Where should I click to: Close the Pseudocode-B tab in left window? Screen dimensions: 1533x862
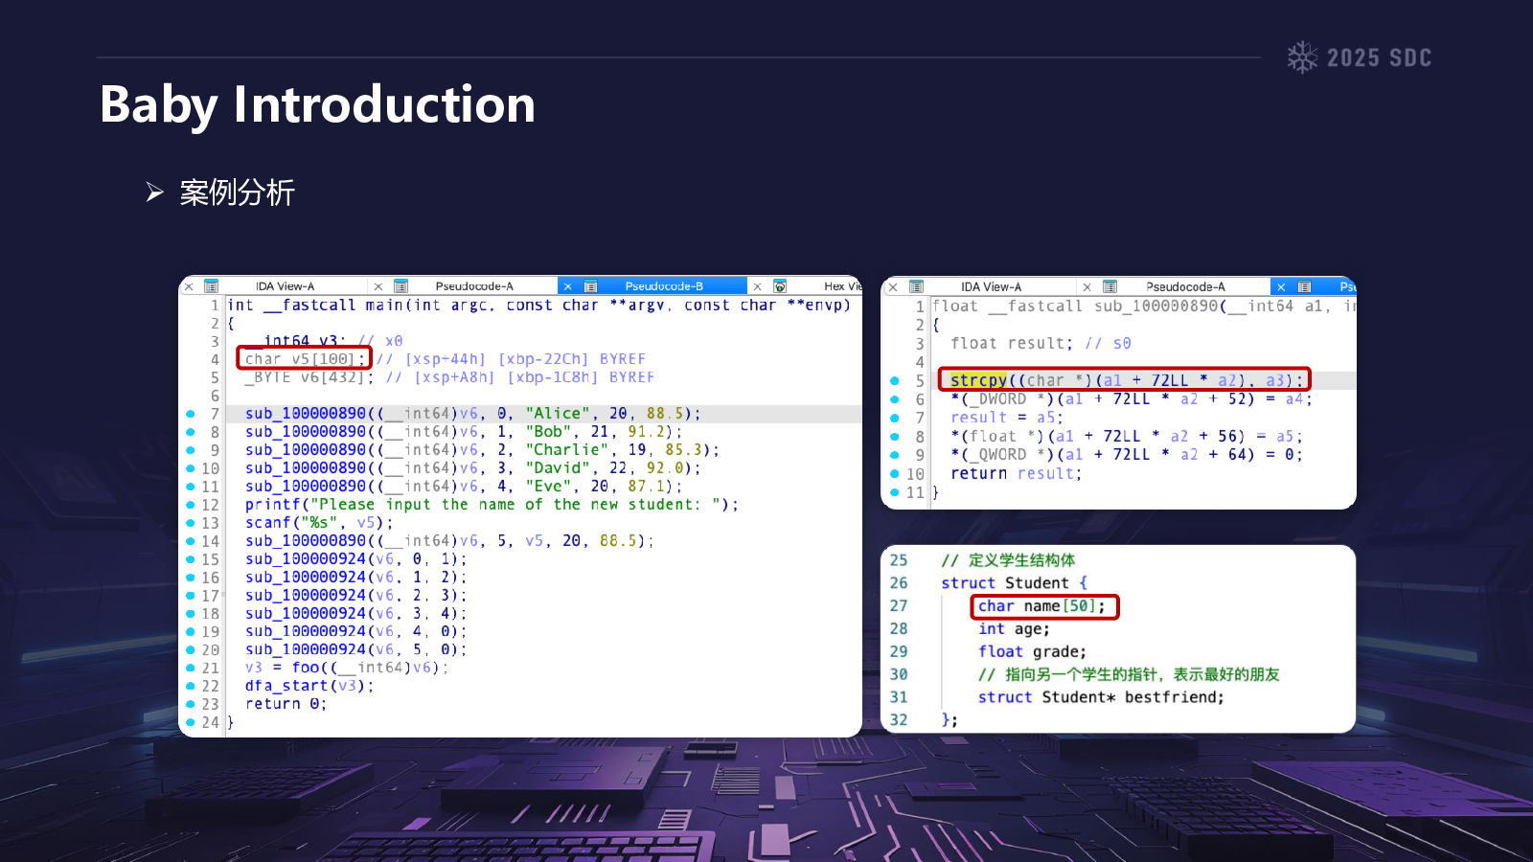point(567,286)
